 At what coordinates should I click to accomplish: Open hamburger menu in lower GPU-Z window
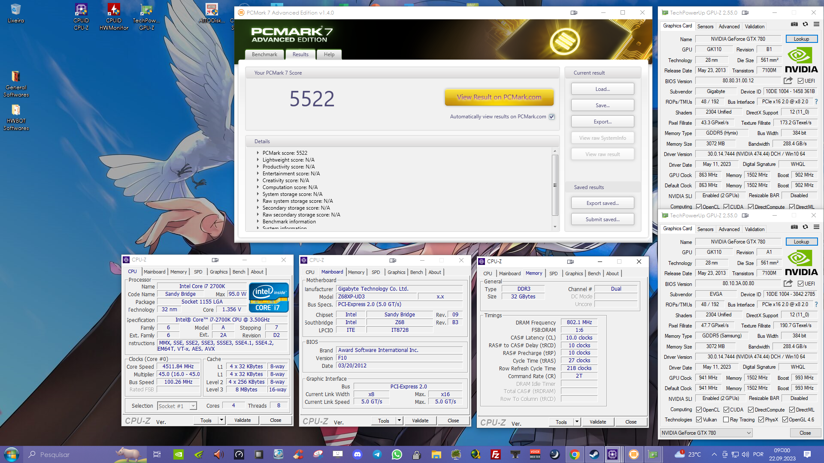(816, 227)
